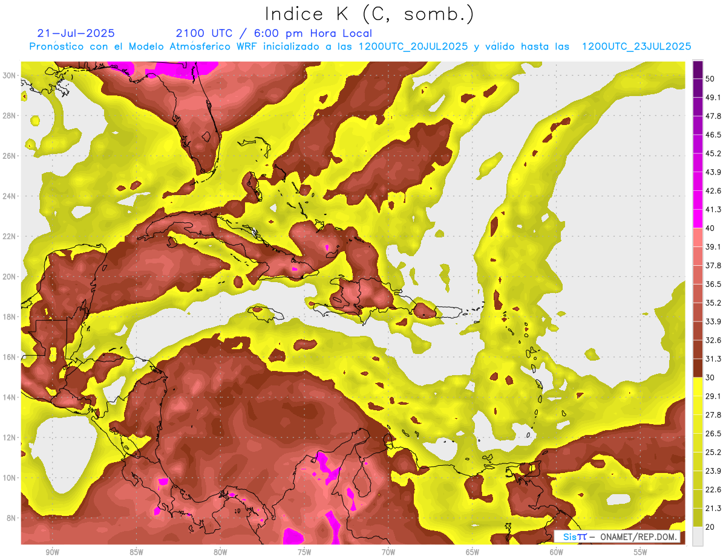Screen dimensions: 726x560
Task: Pick the dark brown swatch between 30 and 31.3
Action: click(698, 368)
